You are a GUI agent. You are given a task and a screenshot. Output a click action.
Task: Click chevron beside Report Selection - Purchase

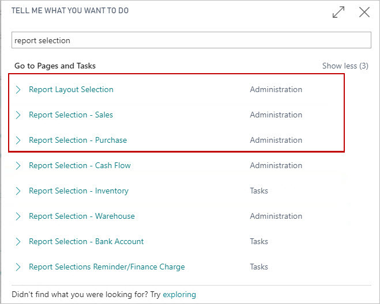(x=18, y=140)
